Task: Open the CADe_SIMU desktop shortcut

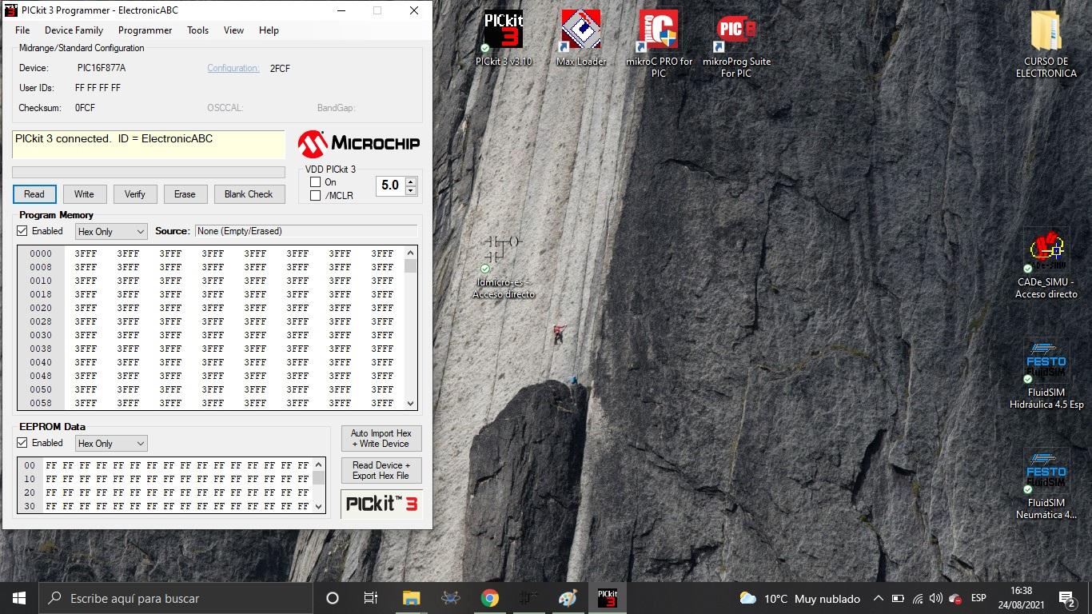Action: pyautogui.click(x=1046, y=264)
